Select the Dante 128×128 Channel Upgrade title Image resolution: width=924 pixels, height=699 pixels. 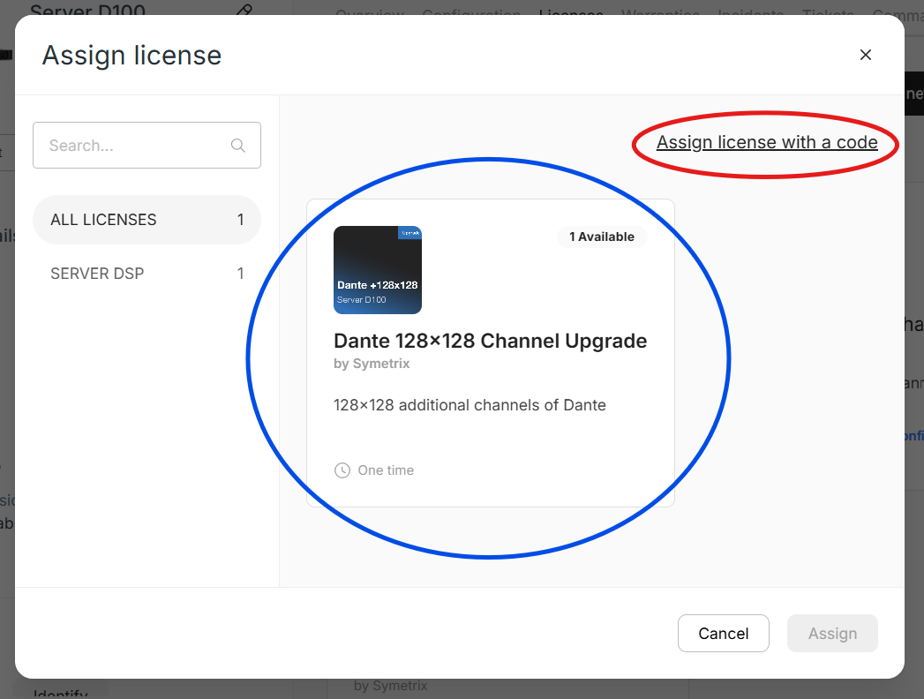coord(491,341)
